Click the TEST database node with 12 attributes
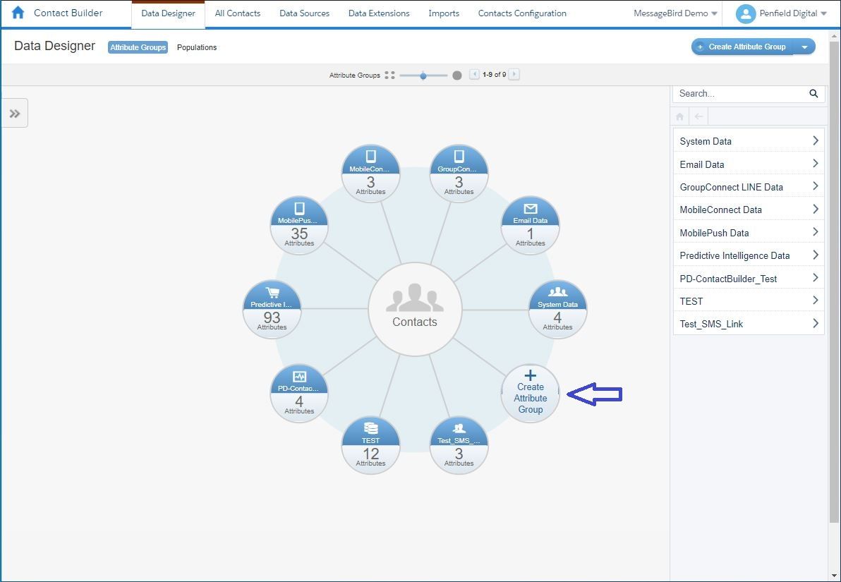841x582 pixels. (x=370, y=445)
